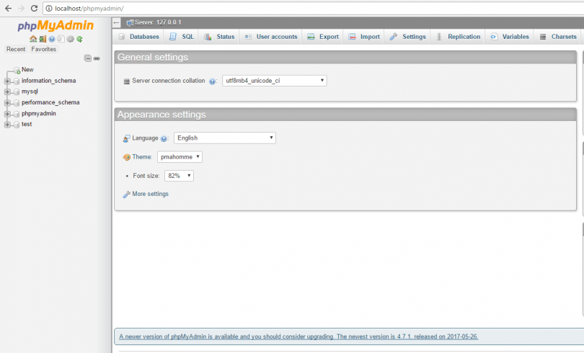Open navigation panel settings gear icon
The image size is (584, 353).
pos(71,39)
